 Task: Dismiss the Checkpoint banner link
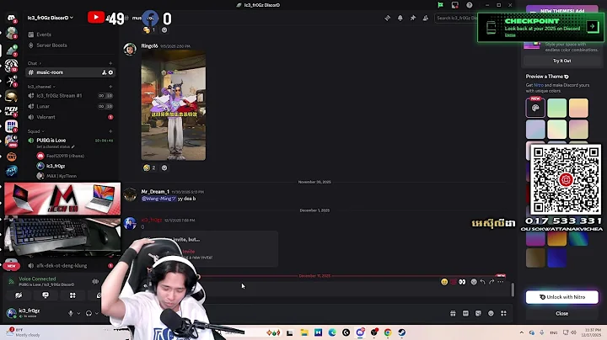click(x=510, y=35)
